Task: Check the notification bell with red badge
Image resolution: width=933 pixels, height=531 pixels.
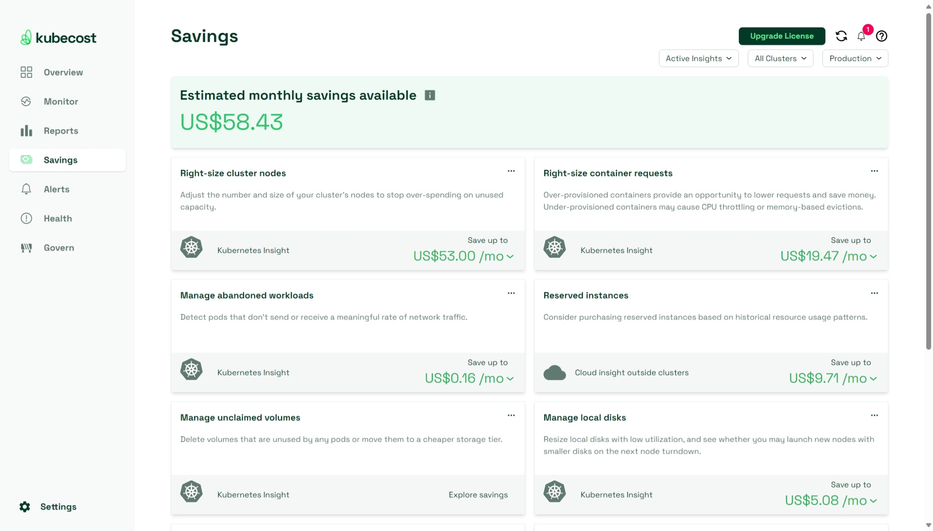Action: tap(861, 36)
